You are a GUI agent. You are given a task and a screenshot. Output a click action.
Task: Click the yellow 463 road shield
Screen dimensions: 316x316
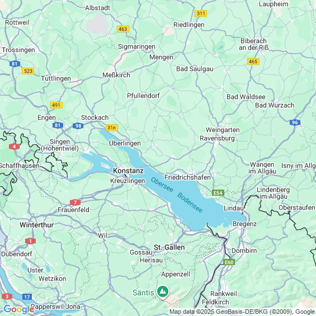pos(123,29)
